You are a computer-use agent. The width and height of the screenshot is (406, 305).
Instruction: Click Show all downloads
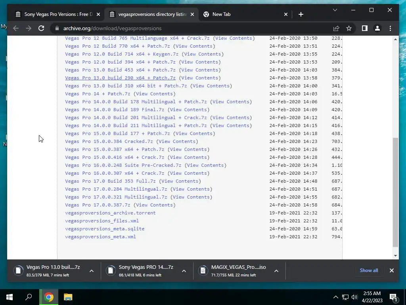[369, 270]
